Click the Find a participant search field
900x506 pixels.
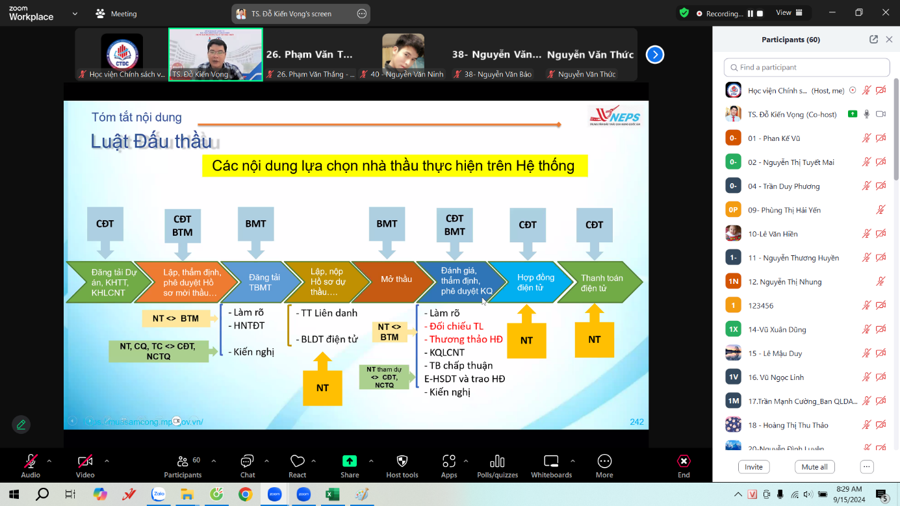click(806, 68)
